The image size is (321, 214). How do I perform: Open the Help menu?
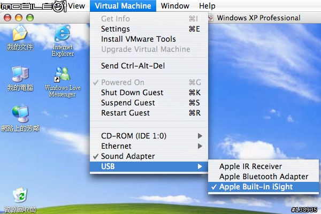coord(207,6)
